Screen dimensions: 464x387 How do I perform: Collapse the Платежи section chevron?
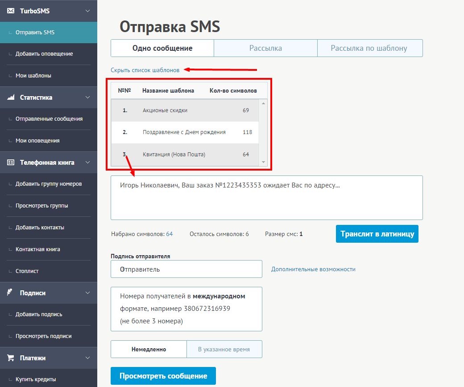click(x=87, y=358)
